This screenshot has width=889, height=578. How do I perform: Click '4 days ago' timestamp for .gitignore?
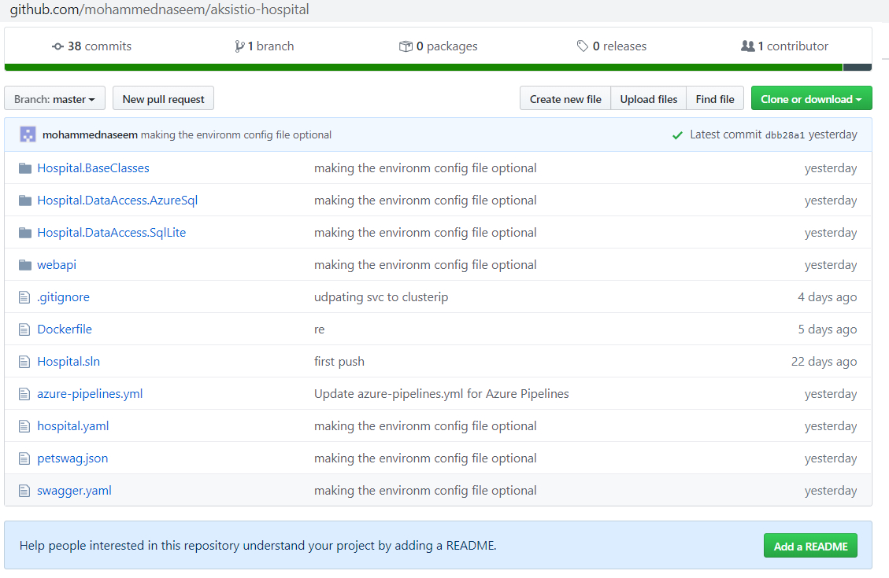(x=828, y=297)
